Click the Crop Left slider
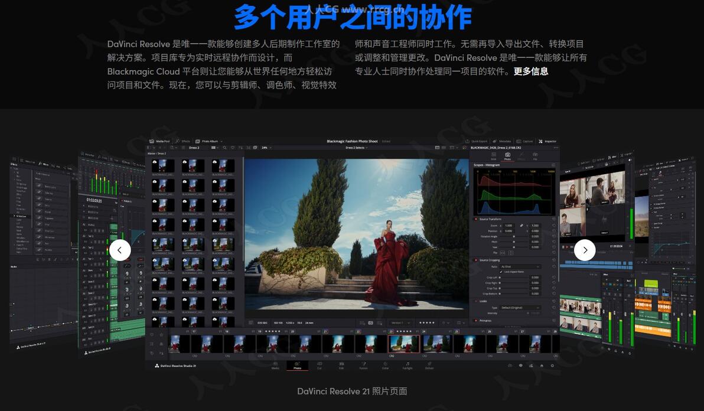The image size is (704, 411). [x=514, y=278]
